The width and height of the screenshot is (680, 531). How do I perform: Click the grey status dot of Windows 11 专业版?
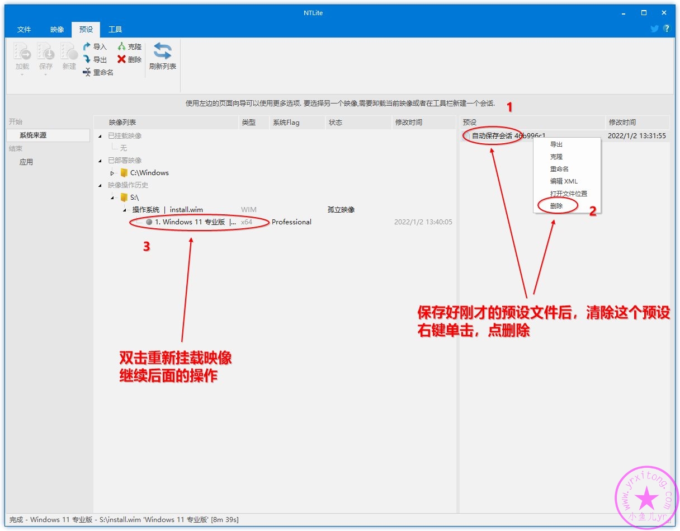(x=149, y=222)
